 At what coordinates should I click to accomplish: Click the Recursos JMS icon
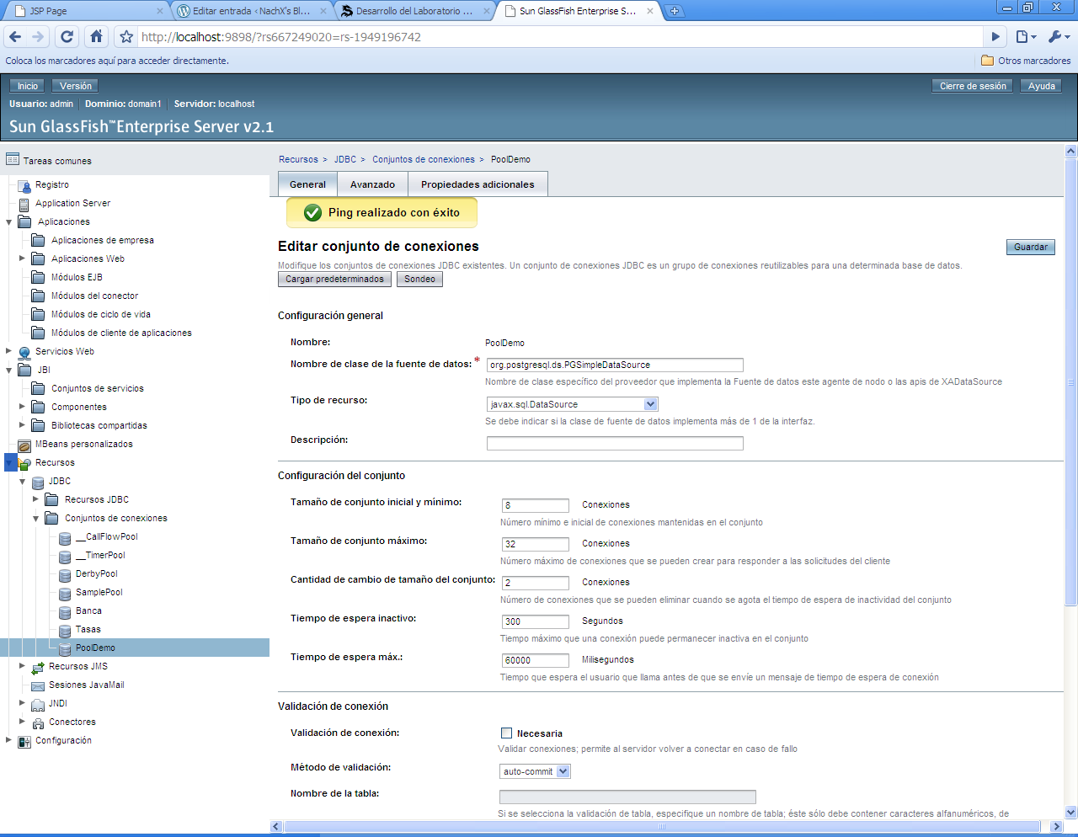coord(38,668)
